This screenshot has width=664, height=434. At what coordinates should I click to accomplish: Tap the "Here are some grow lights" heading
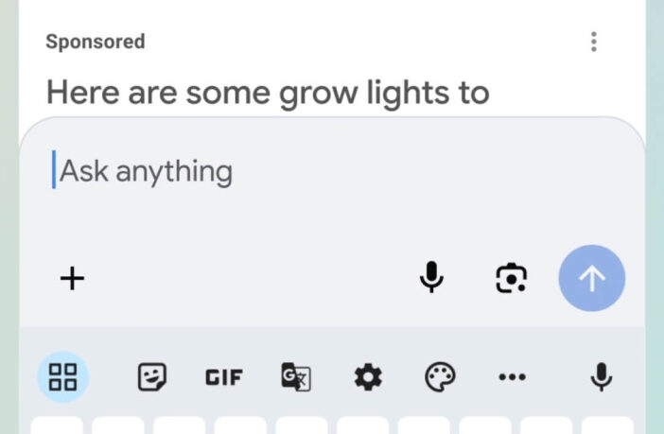(x=268, y=93)
